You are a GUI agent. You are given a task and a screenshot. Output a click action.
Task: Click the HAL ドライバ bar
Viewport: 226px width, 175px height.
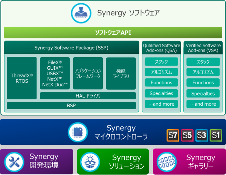click(88, 96)
